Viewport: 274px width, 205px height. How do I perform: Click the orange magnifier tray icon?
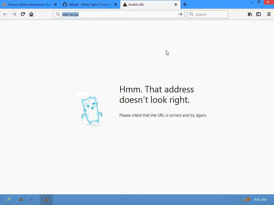[x=248, y=199]
